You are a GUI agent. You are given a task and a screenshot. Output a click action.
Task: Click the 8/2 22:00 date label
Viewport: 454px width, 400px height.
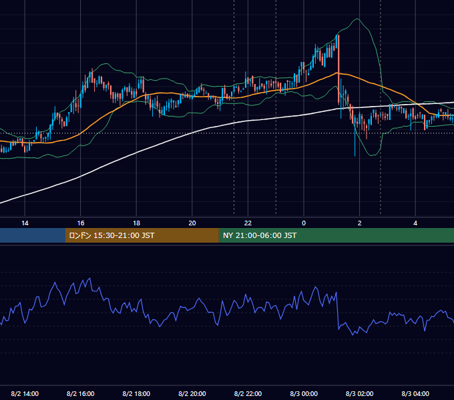[248, 393]
